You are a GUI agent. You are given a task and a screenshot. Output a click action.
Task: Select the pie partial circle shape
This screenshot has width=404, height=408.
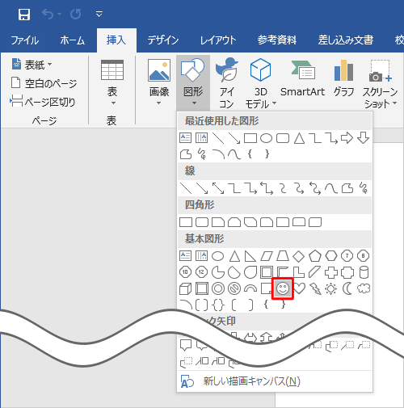click(x=218, y=272)
